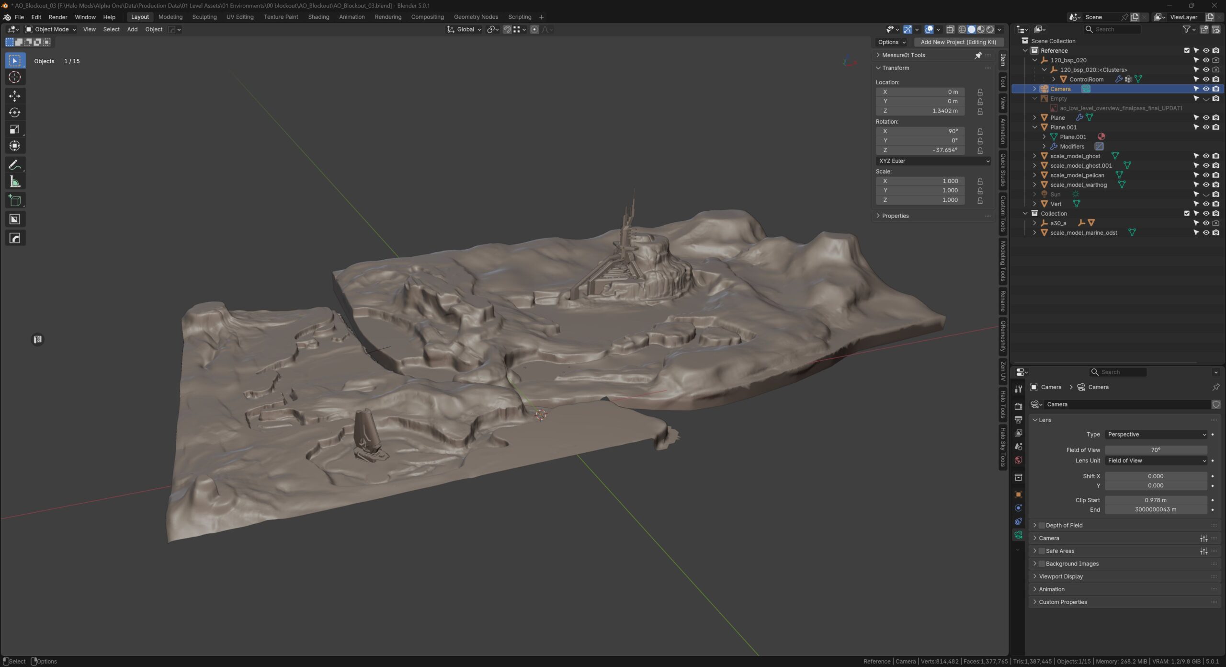Choose the Add Cube tool

14,200
